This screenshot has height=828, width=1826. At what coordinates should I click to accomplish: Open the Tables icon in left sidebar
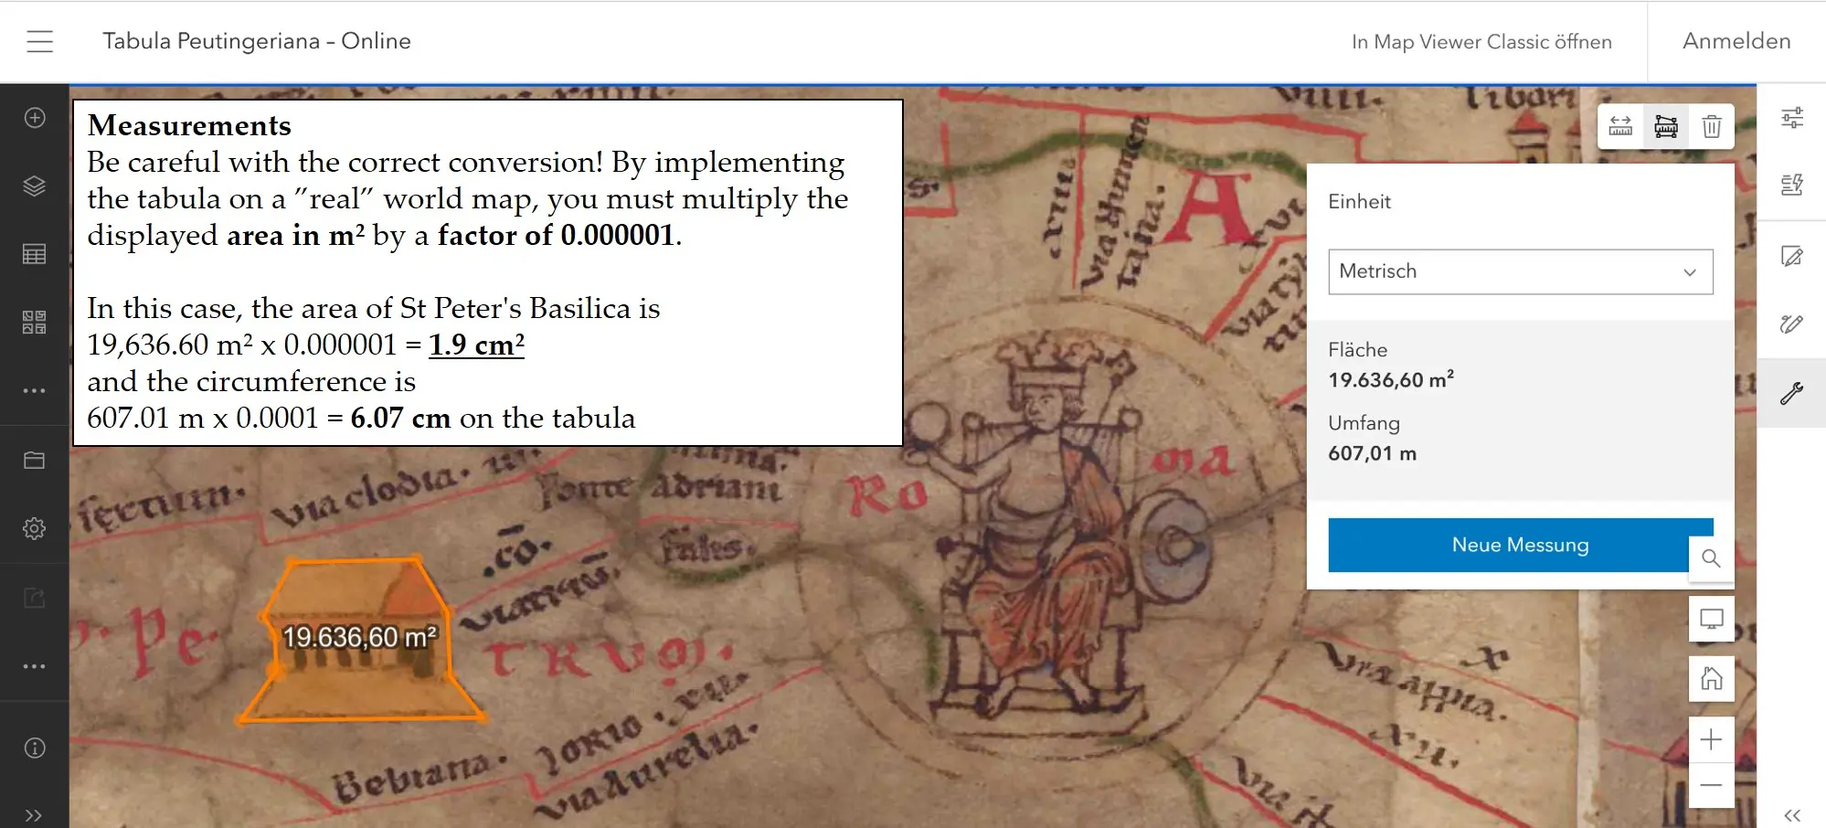[35, 254]
